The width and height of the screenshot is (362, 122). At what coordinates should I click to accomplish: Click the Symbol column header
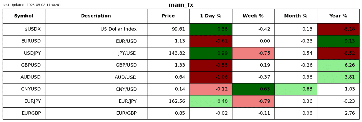[x=24, y=16]
